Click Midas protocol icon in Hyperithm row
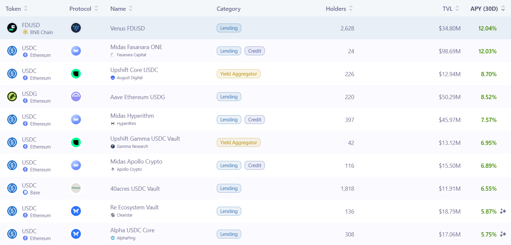This screenshot has height=245, width=511. (76, 119)
